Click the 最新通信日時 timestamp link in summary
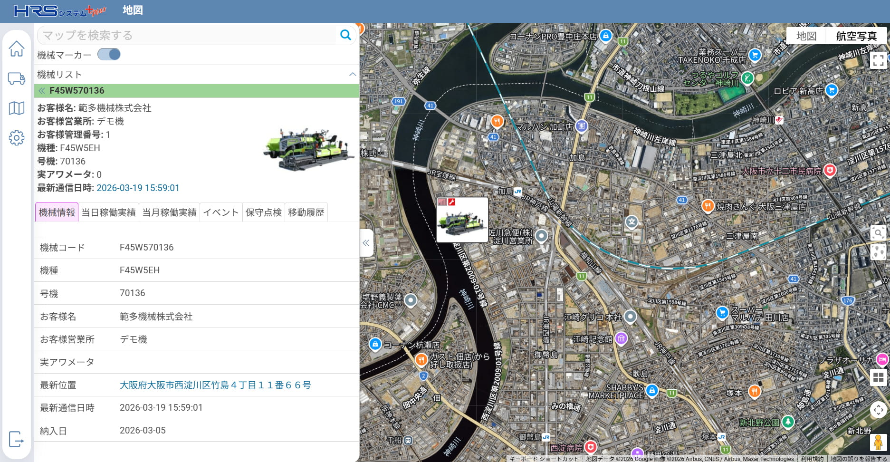This screenshot has height=462, width=890. (138, 188)
